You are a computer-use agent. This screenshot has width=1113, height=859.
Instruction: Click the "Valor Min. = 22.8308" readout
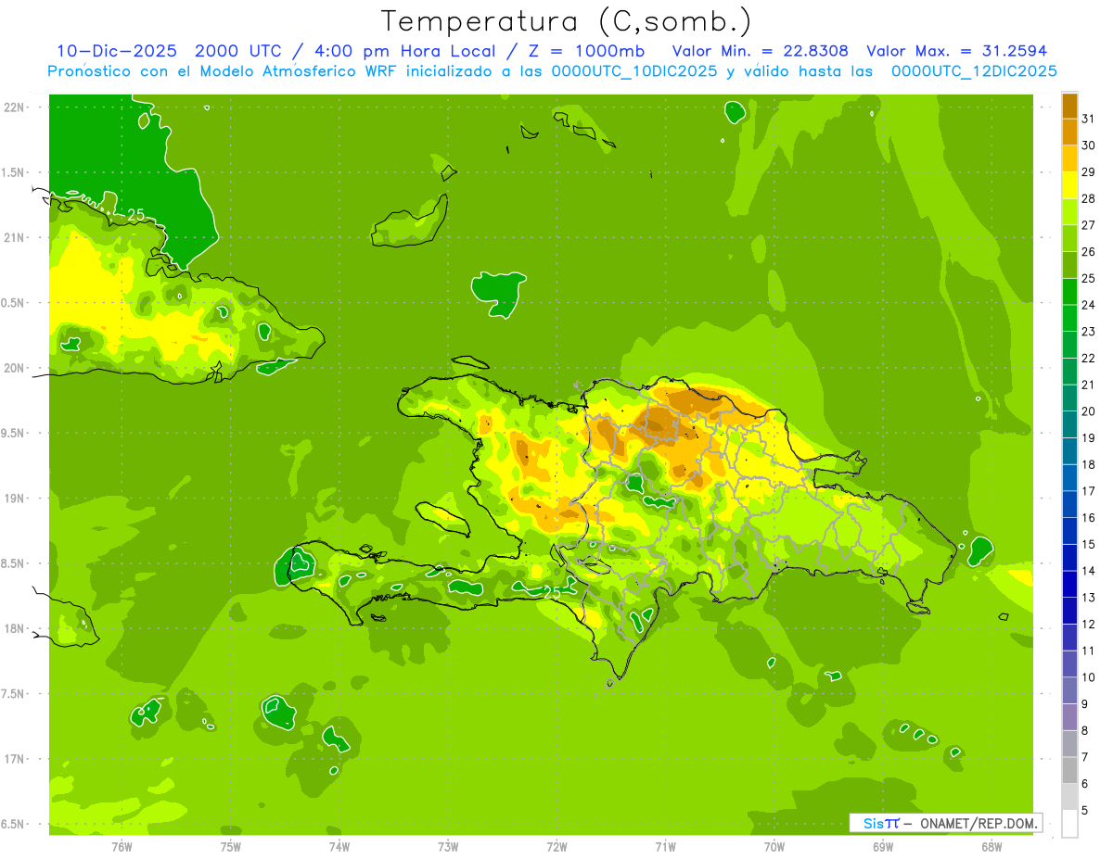760,51
